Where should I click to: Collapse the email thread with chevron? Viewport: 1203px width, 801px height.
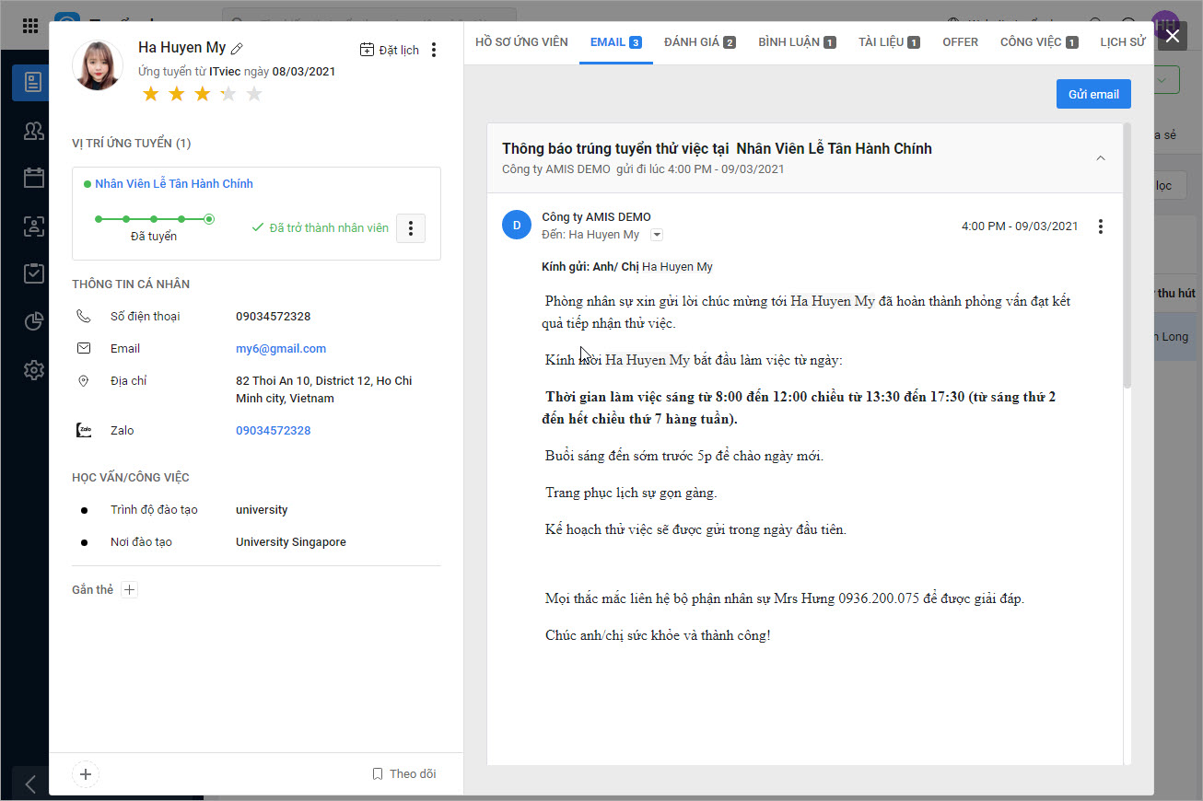click(x=1100, y=158)
